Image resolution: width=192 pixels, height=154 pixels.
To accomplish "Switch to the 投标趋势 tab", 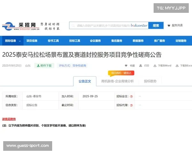I will (150, 81).
